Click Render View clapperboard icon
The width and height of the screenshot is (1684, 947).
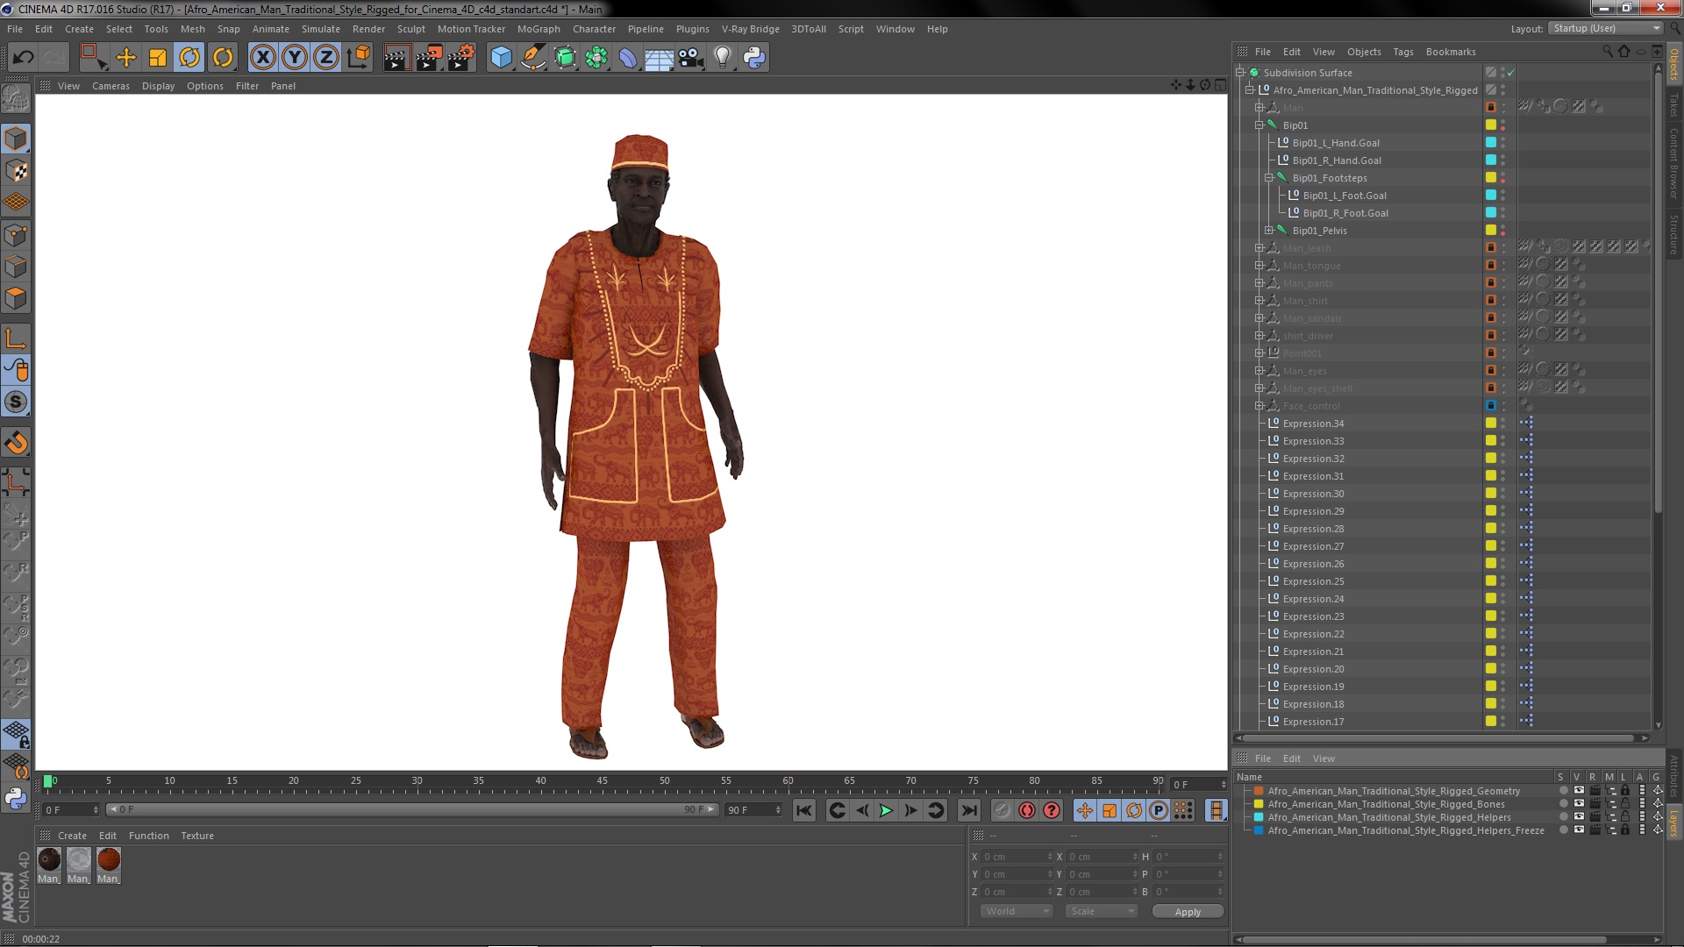tap(396, 58)
